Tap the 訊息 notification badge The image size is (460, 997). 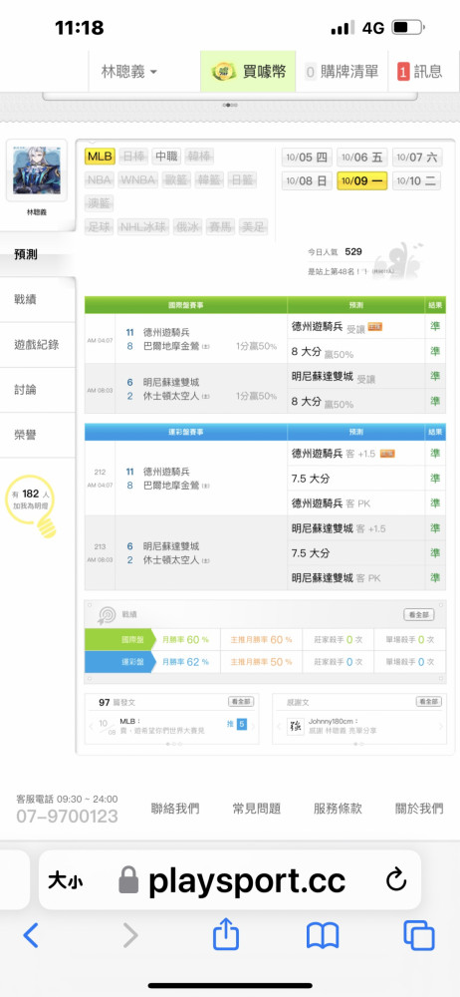(x=420, y=71)
